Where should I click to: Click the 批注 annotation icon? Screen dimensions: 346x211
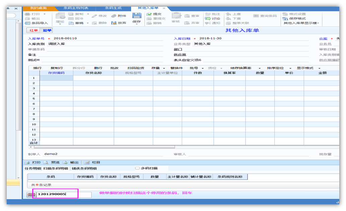pyautogui.click(x=208, y=14)
